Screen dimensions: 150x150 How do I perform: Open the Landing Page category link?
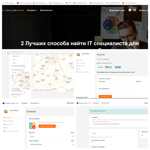point(103,122)
